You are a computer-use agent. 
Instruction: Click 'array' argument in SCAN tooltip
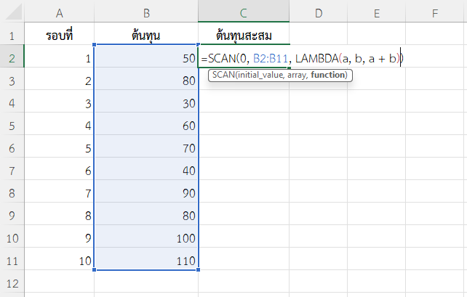click(297, 75)
